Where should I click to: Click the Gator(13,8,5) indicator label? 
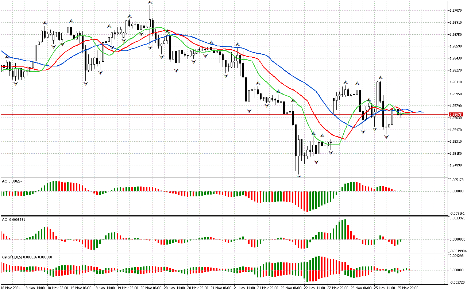(x=27, y=257)
